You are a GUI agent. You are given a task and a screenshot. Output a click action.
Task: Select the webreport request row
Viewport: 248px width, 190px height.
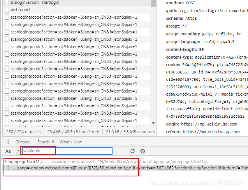click(76, 10)
